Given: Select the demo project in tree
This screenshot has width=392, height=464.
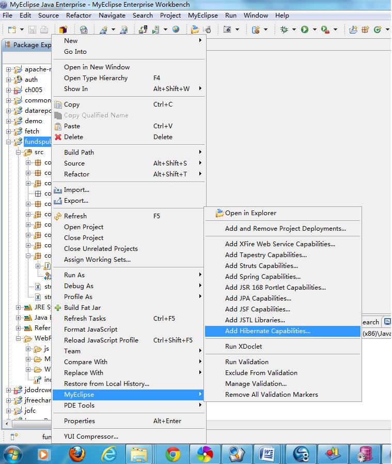Looking at the screenshot, I should [x=34, y=121].
